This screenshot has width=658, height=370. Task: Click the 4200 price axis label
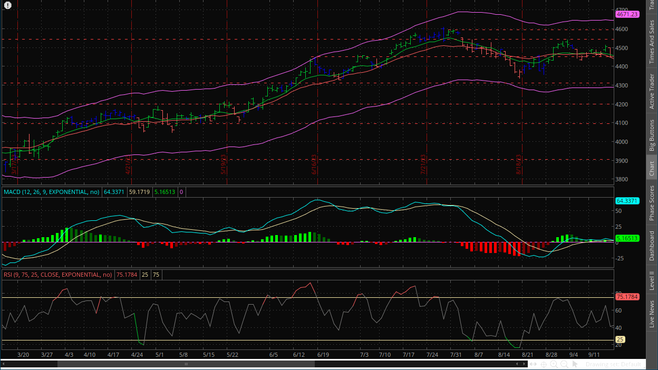[623, 104]
